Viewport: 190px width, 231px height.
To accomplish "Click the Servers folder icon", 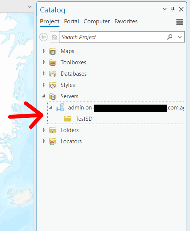I will (53, 96).
